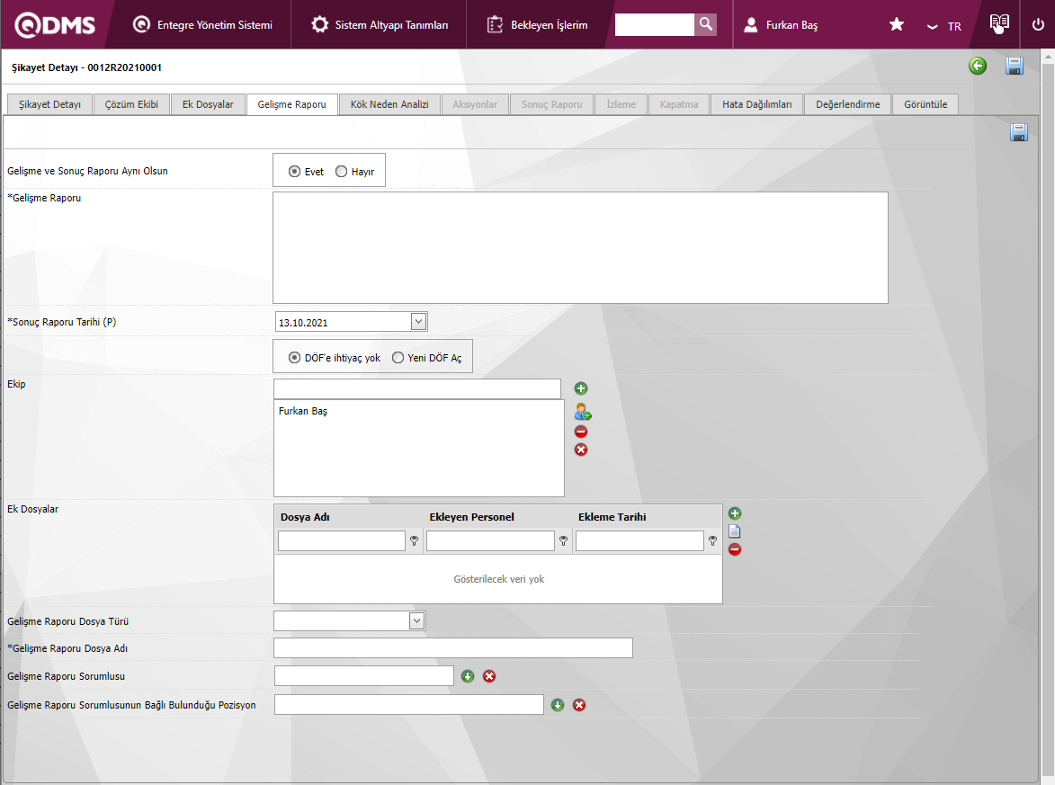Clear Gelişme Raporu Sorumlusu with red X
The width and height of the screenshot is (1055, 785).
[x=489, y=676]
